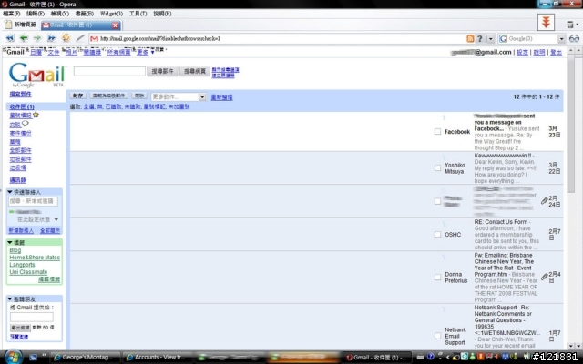The width and height of the screenshot is (583, 364).
Task: Open the 工具(T) menu
Action: (x=138, y=14)
